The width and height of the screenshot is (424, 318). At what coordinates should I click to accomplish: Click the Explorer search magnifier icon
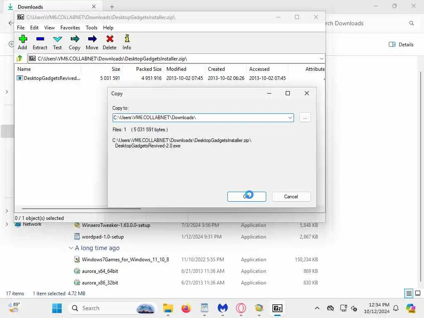(x=411, y=23)
